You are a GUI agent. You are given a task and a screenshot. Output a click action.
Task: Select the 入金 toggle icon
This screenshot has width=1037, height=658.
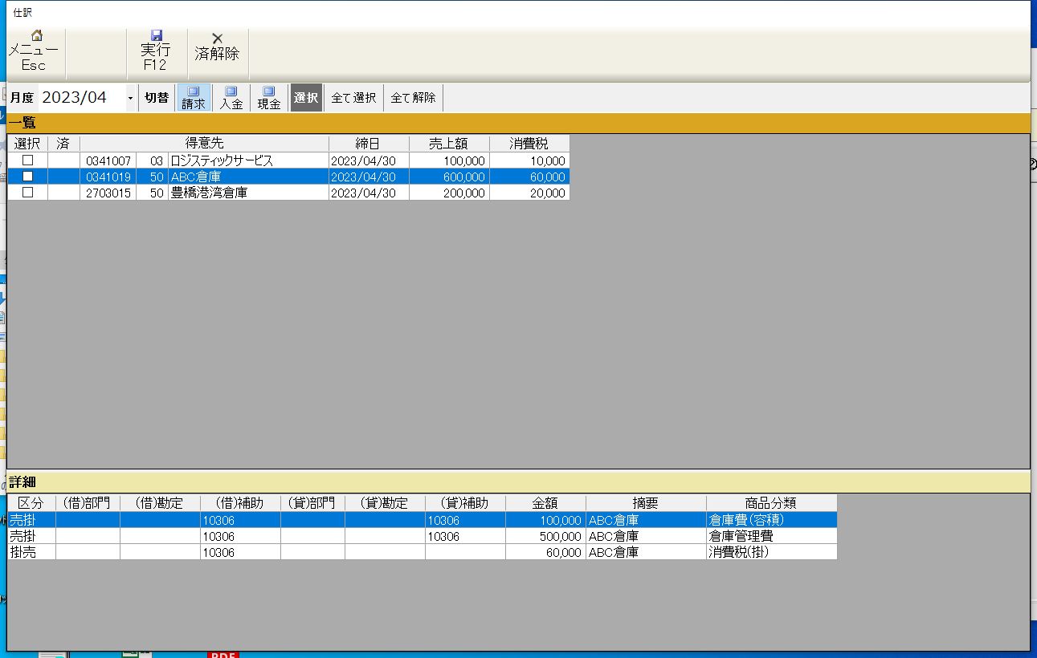click(x=231, y=91)
